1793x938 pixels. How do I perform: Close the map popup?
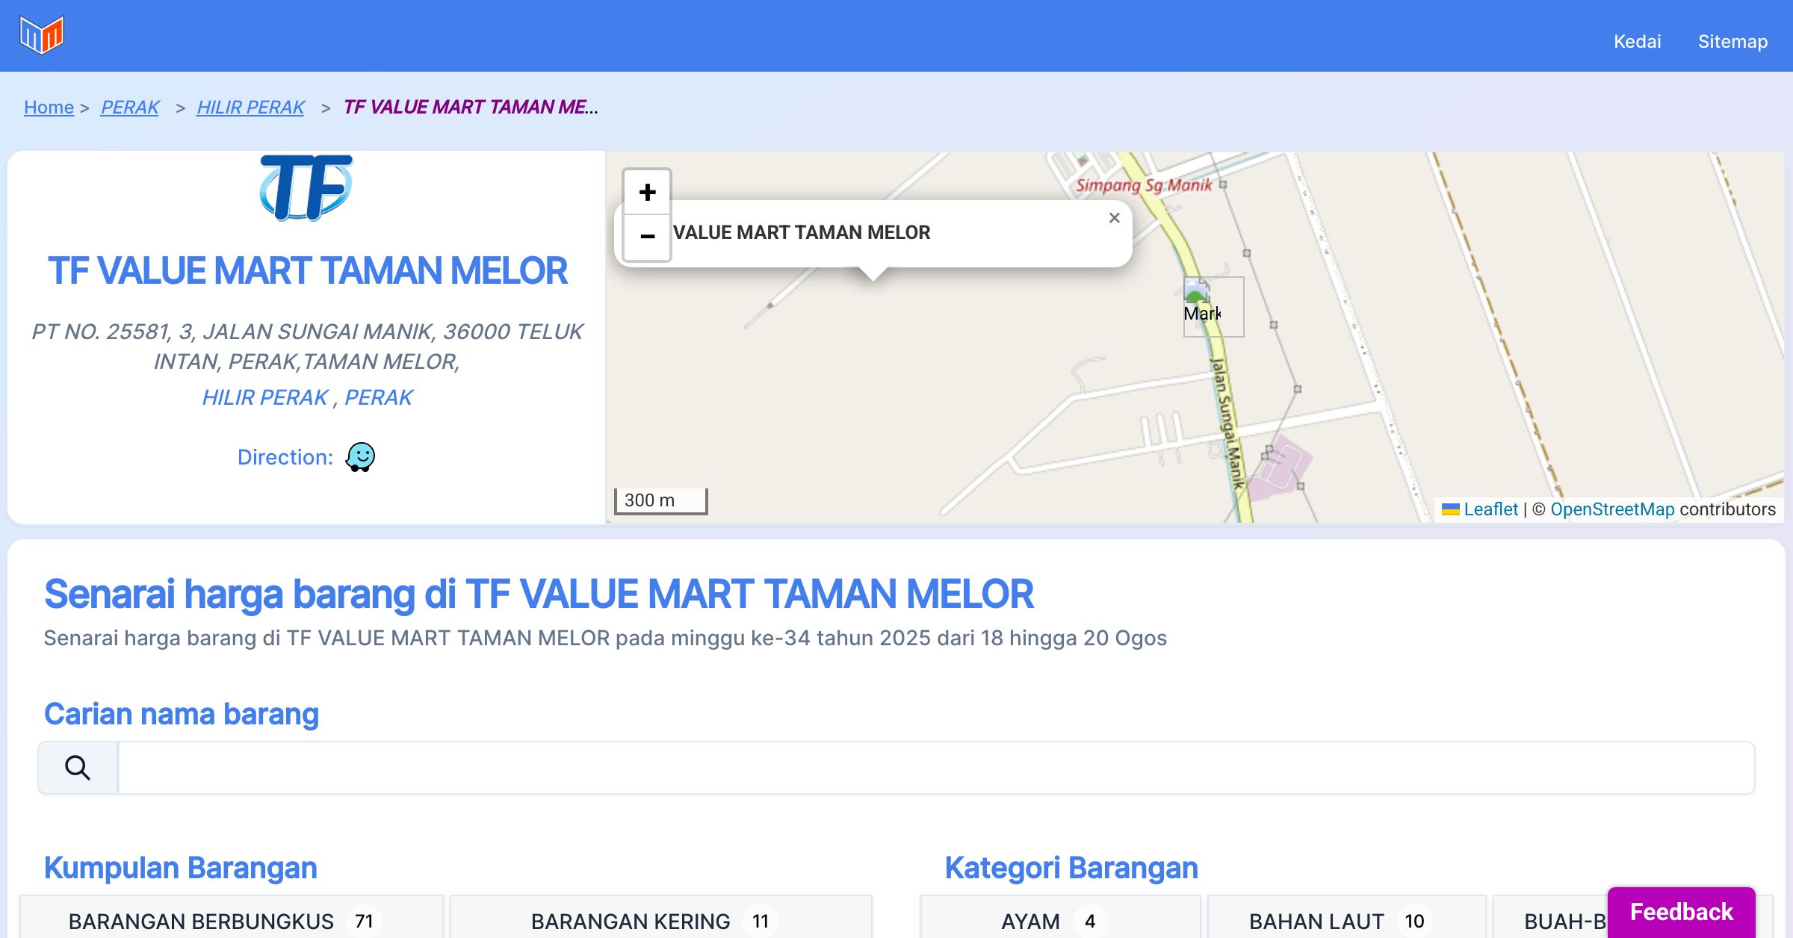click(1114, 218)
